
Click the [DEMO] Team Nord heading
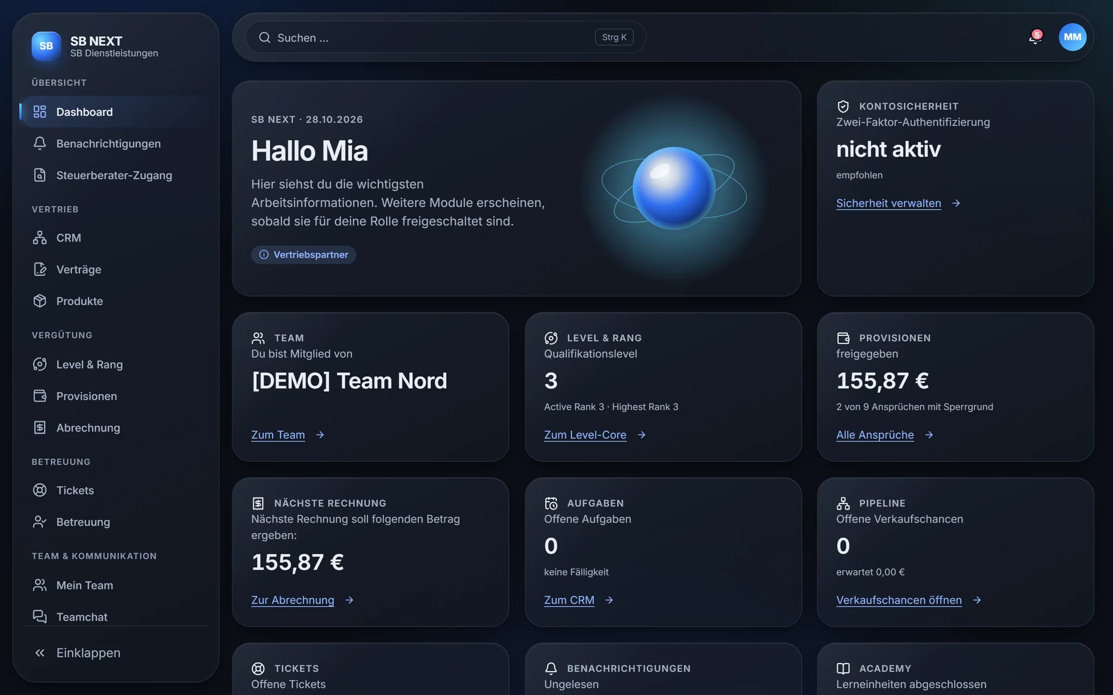point(349,381)
